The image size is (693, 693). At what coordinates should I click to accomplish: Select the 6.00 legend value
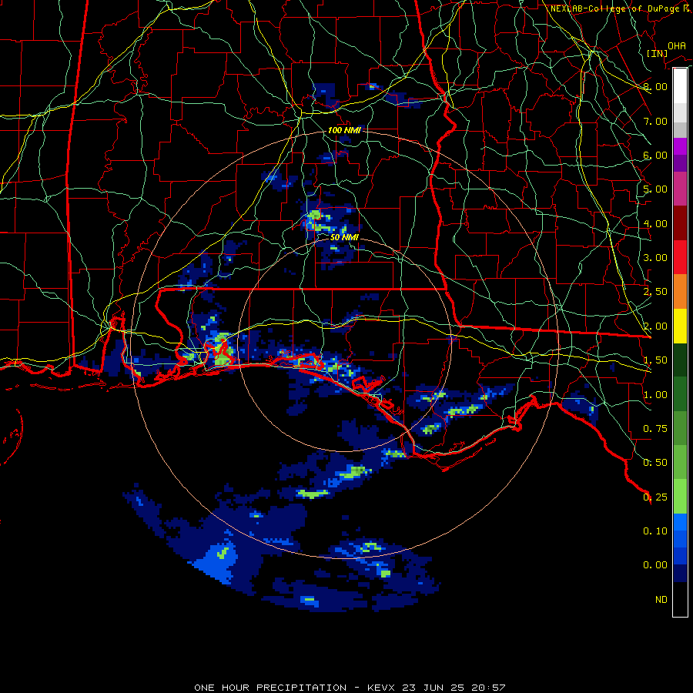(x=655, y=155)
